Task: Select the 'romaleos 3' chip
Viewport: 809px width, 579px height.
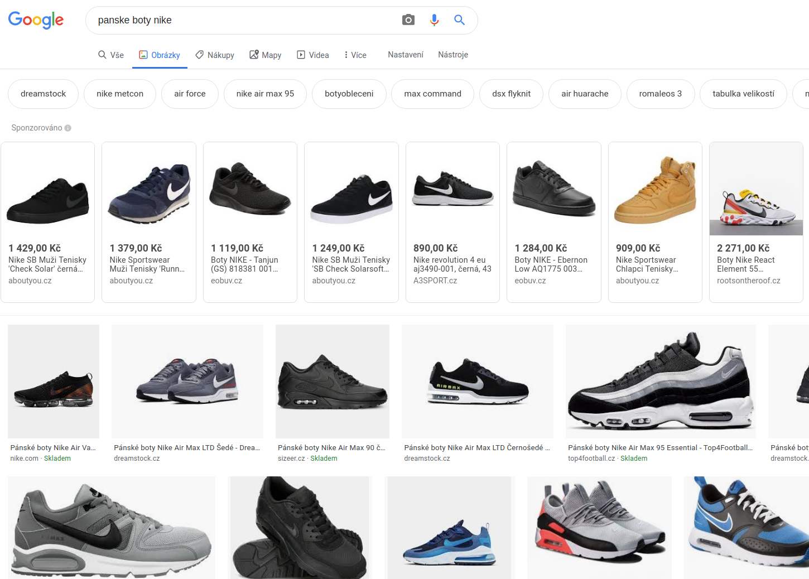Action: pos(661,94)
